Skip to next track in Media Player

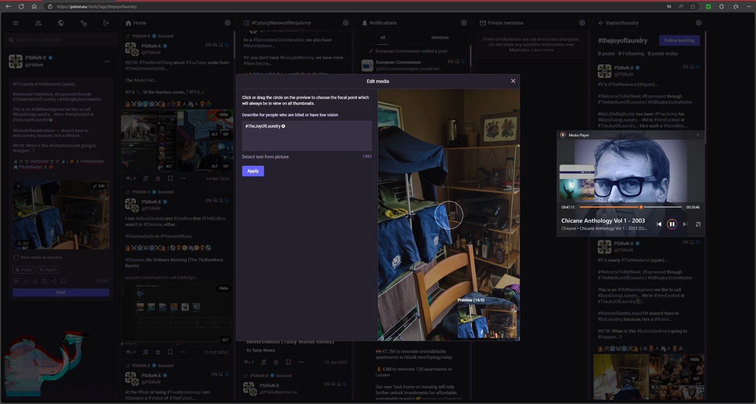685,224
